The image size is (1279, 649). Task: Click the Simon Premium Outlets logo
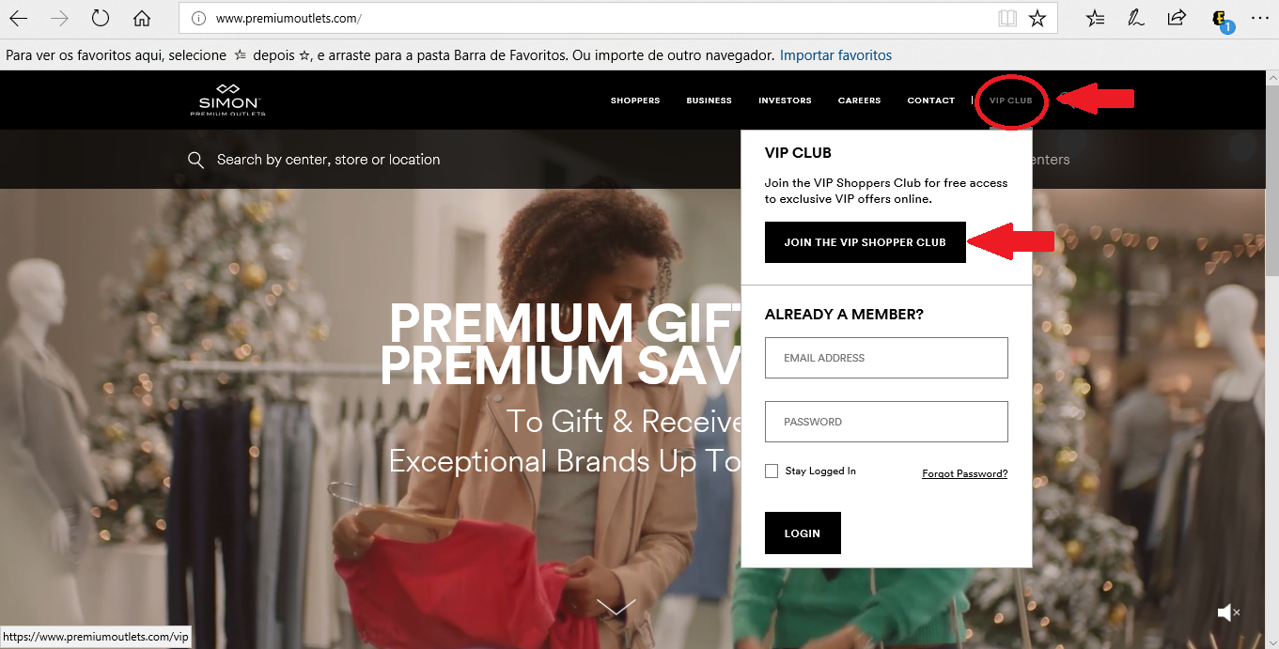click(x=227, y=100)
